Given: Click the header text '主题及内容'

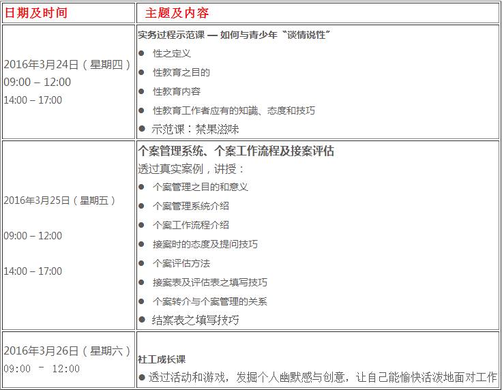Looking at the screenshot, I should click(177, 13).
